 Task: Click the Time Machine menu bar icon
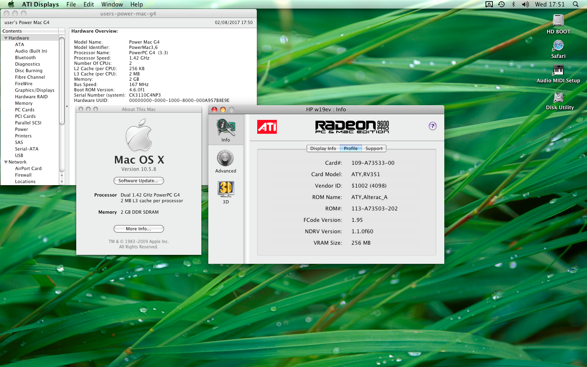[501, 4]
